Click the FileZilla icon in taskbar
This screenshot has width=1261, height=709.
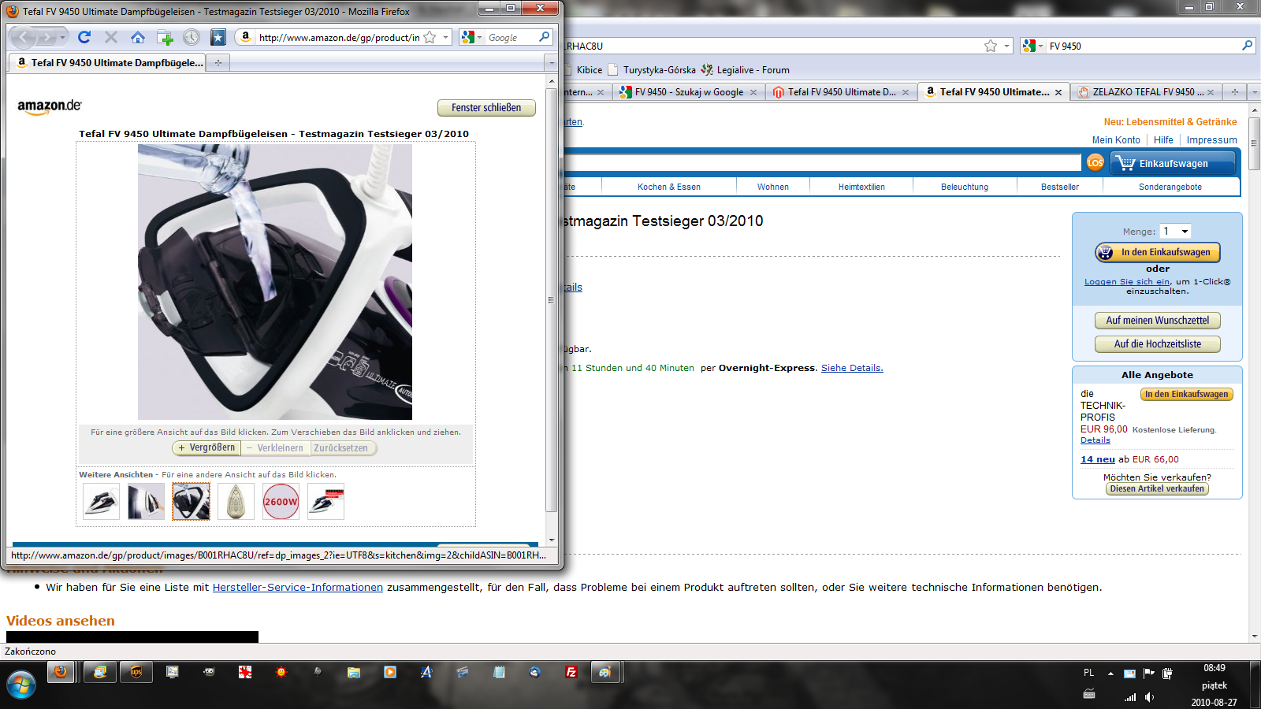tap(571, 672)
